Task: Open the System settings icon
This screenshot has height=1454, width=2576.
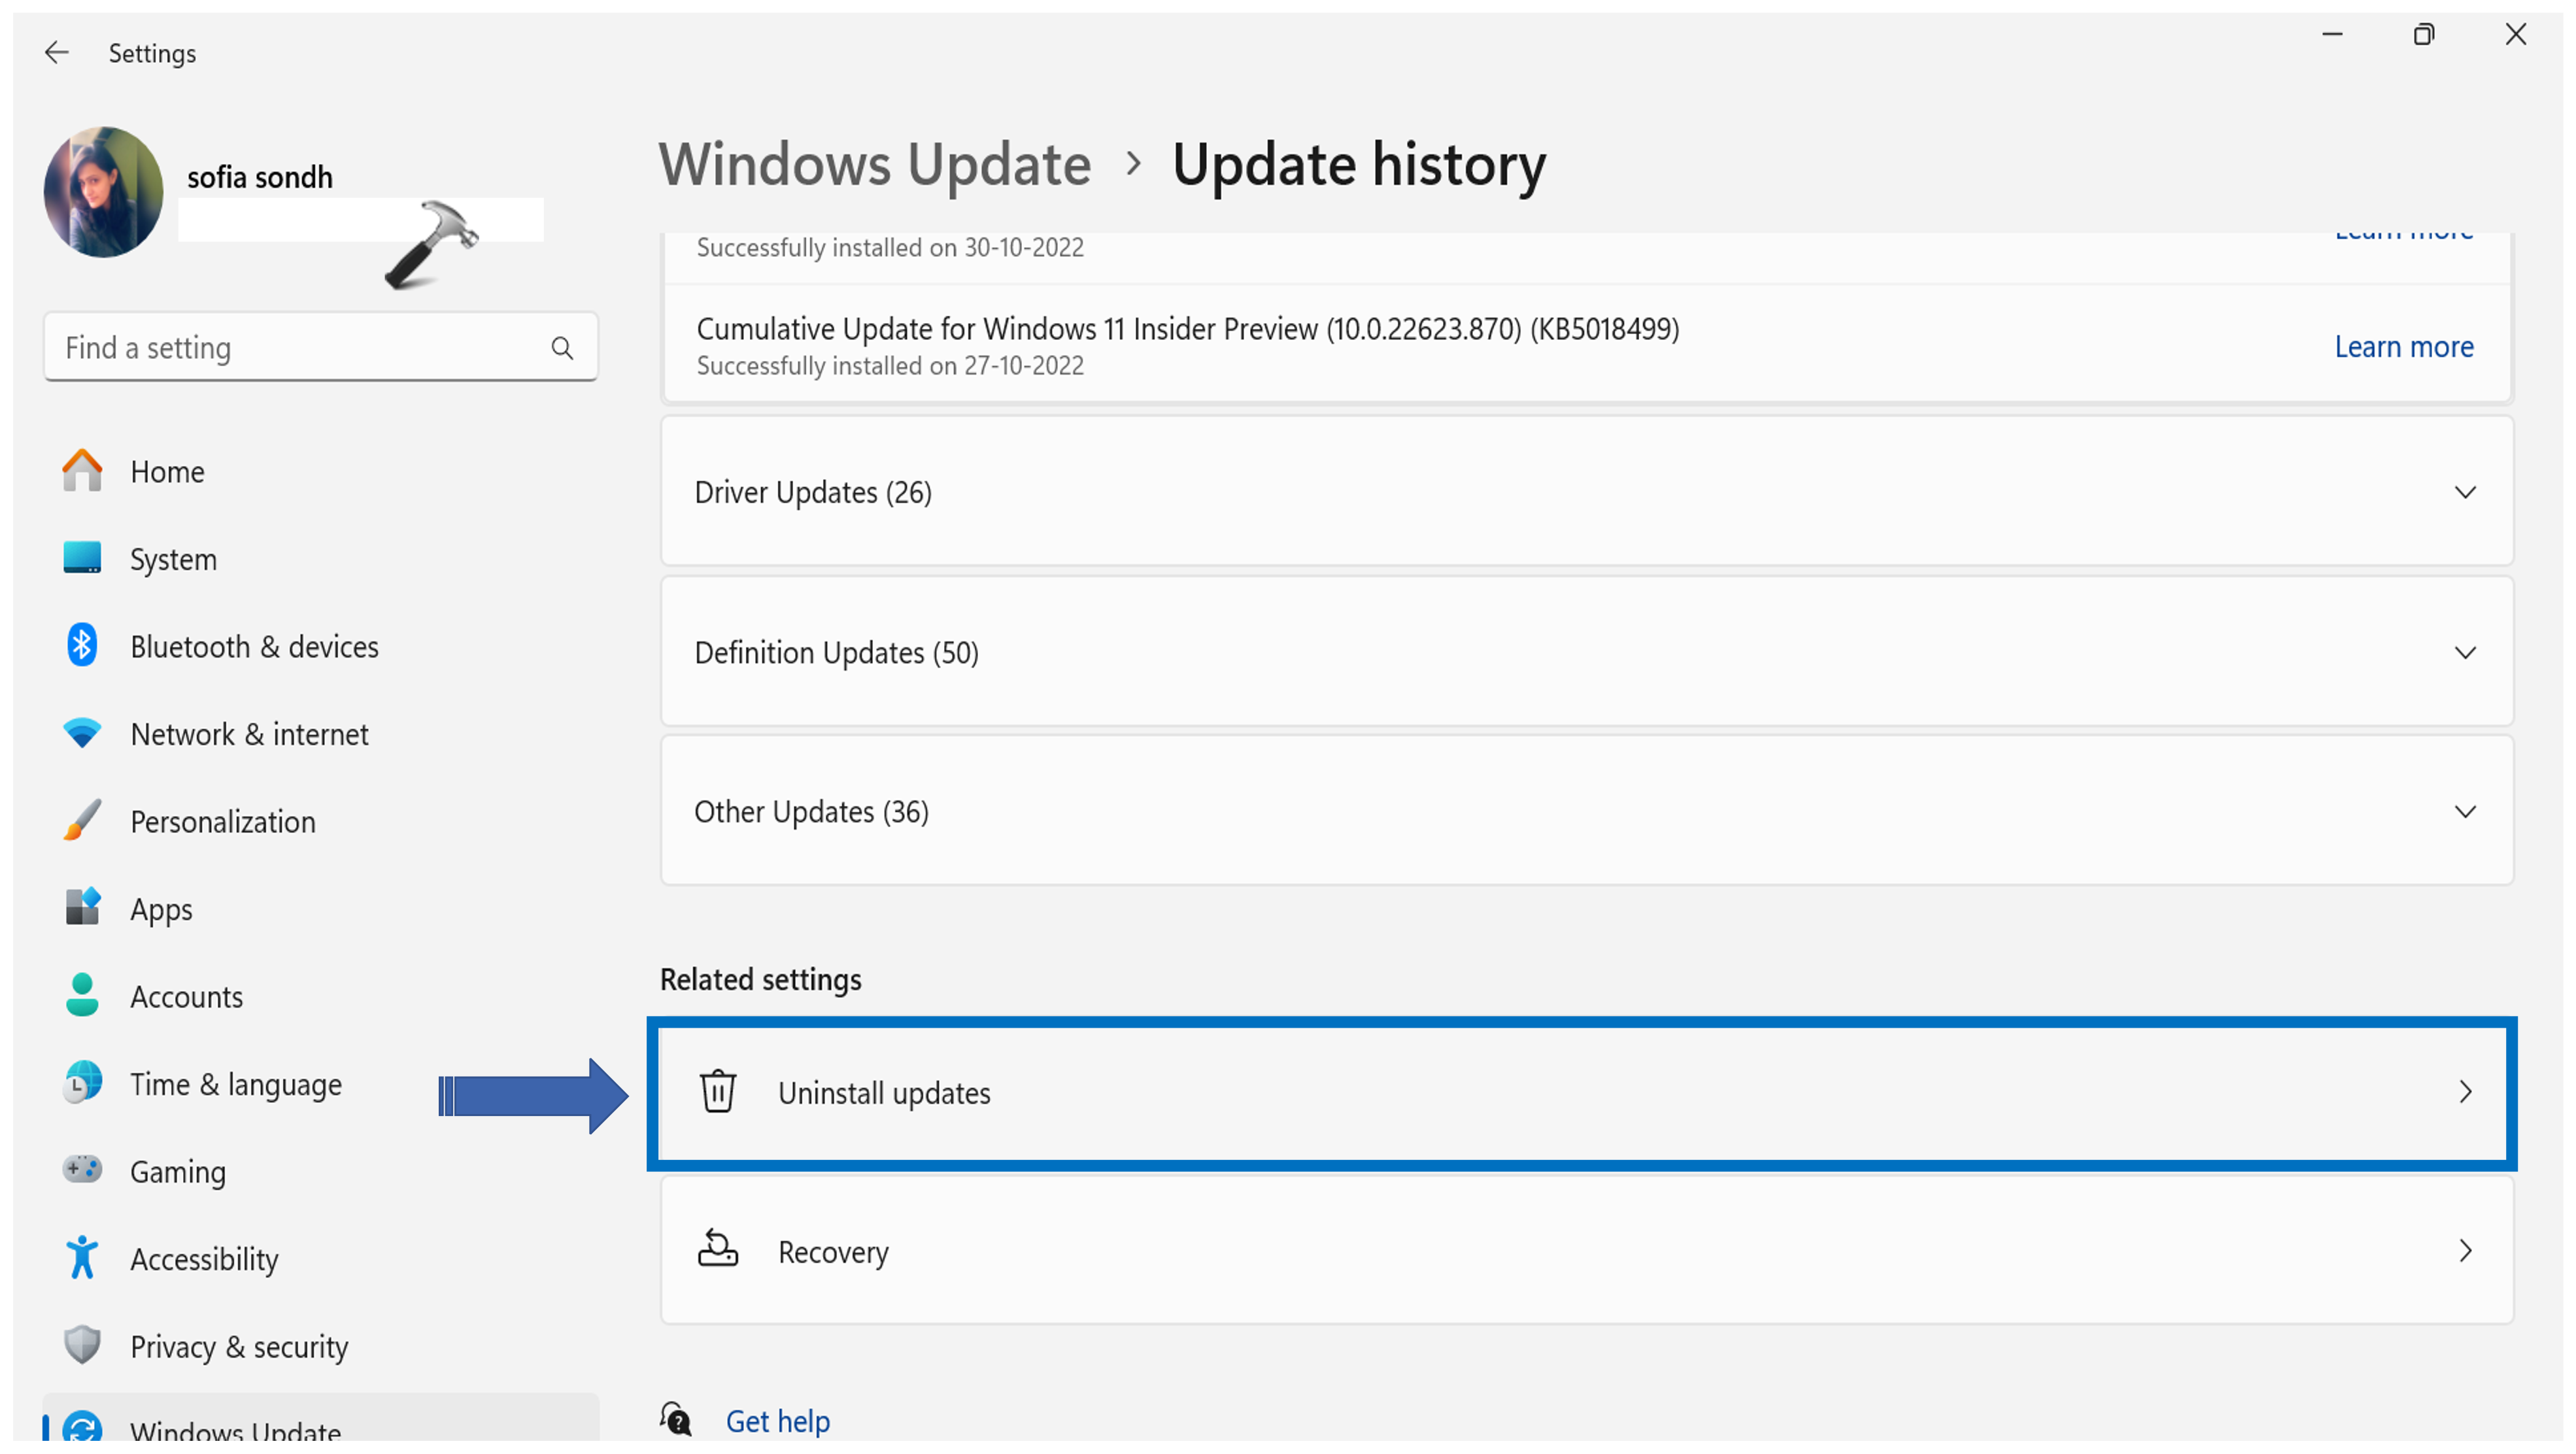Action: (x=82, y=558)
